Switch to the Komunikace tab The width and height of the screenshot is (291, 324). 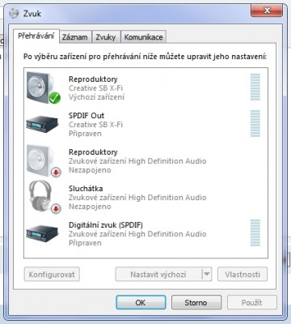coord(143,37)
